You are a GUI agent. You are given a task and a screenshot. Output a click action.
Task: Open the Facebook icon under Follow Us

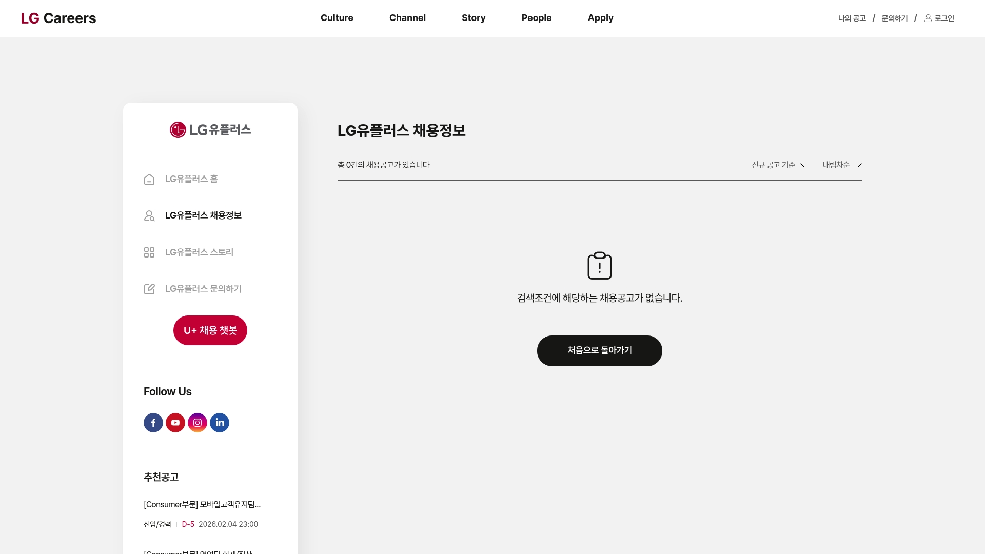(x=153, y=422)
